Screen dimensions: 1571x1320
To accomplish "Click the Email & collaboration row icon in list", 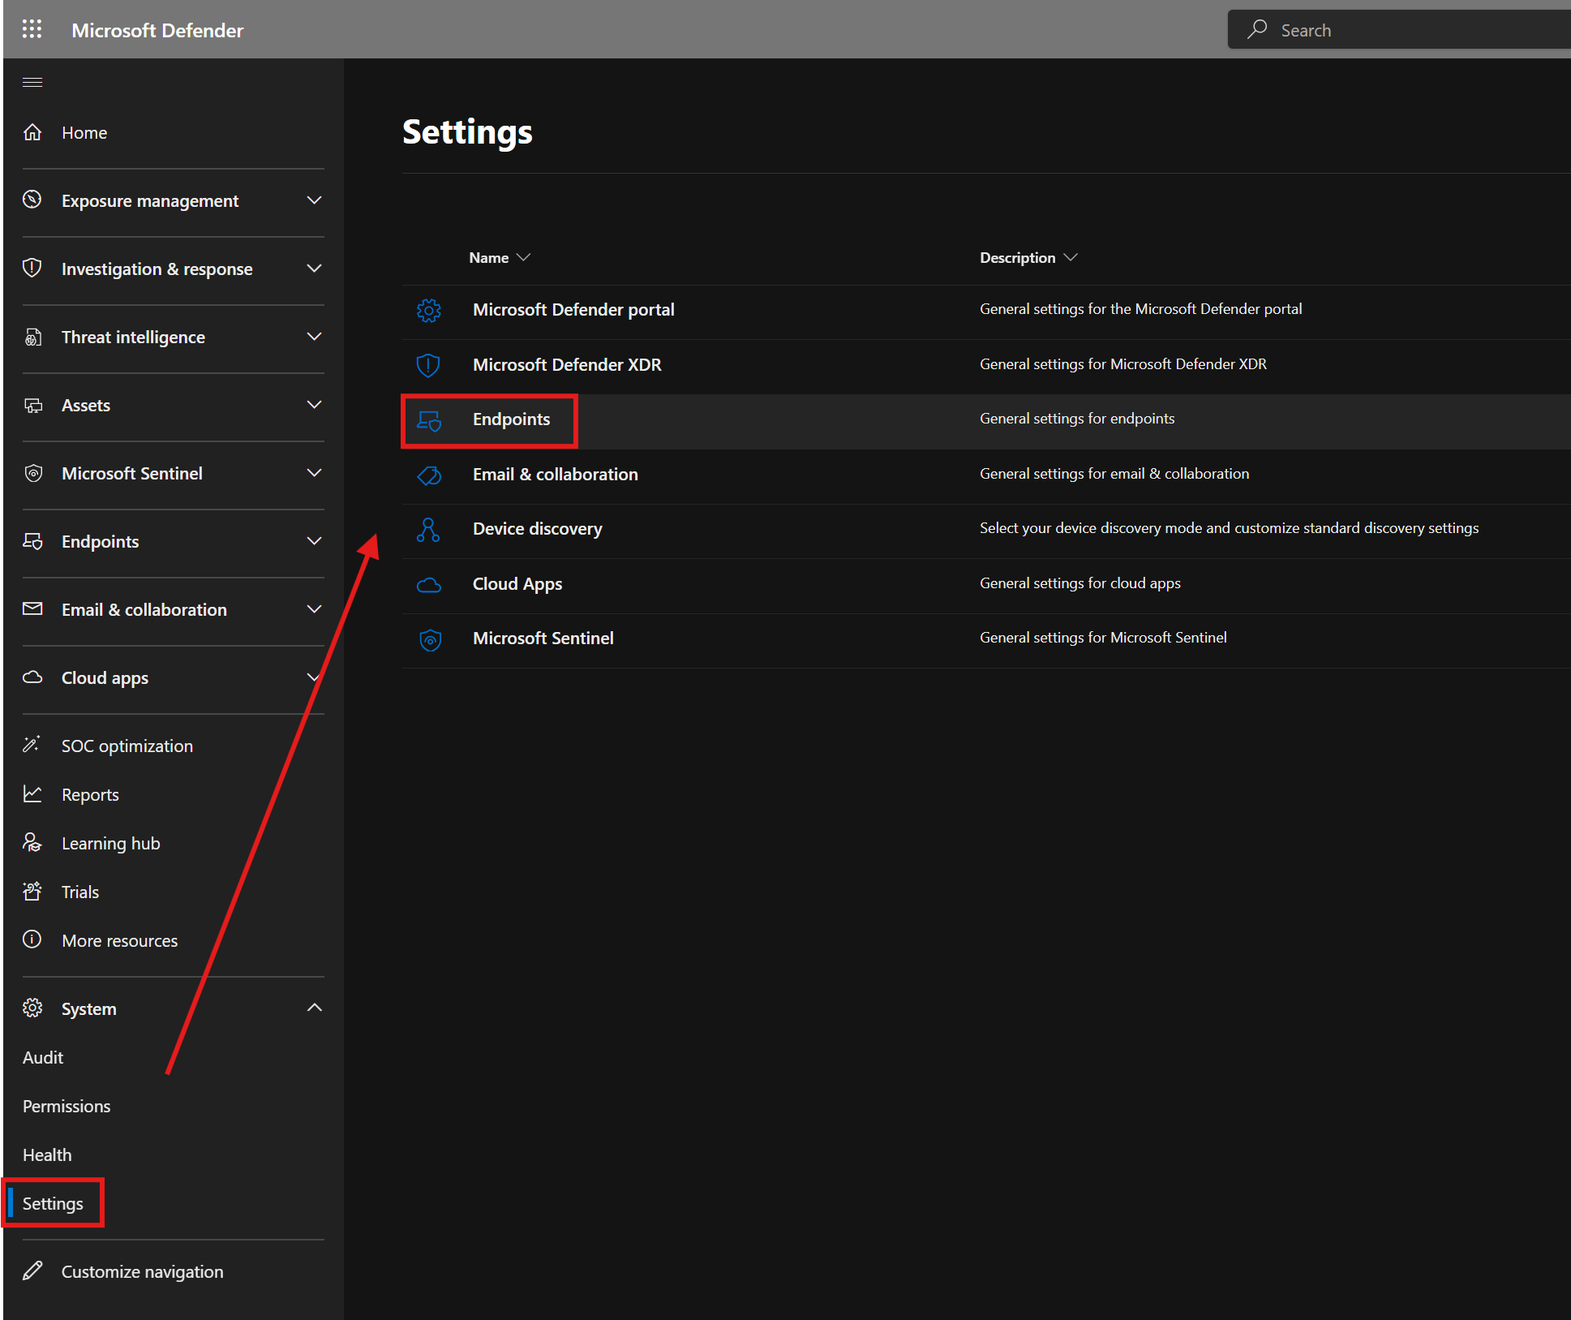I will (x=428, y=475).
